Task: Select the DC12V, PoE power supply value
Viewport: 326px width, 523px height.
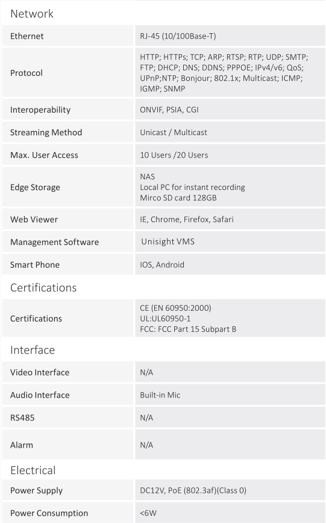Action: (x=193, y=490)
